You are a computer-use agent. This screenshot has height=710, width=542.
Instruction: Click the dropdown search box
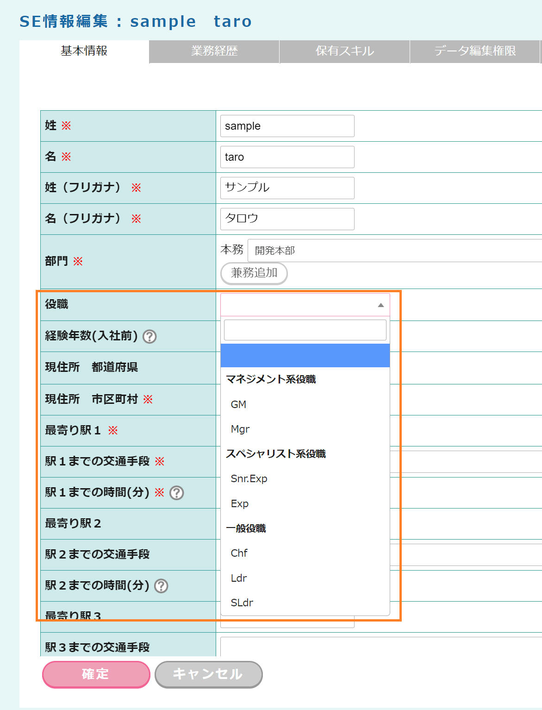click(305, 330)
